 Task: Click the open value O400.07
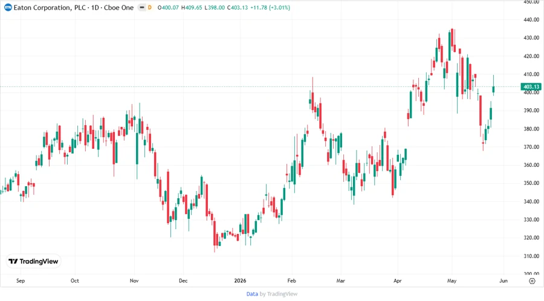pos(168,7)
